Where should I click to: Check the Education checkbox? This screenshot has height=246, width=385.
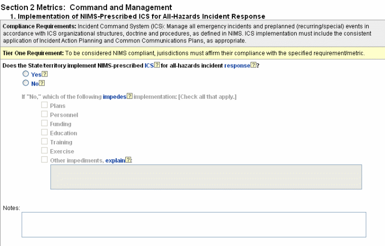click(45, 133)
